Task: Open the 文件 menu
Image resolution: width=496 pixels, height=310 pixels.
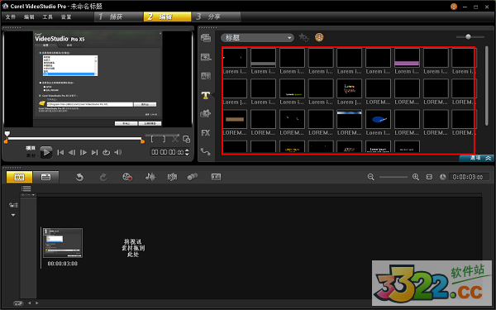Action: coord(11,17)
